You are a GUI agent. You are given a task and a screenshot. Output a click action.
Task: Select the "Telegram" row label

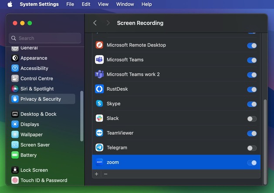(117, 147)
